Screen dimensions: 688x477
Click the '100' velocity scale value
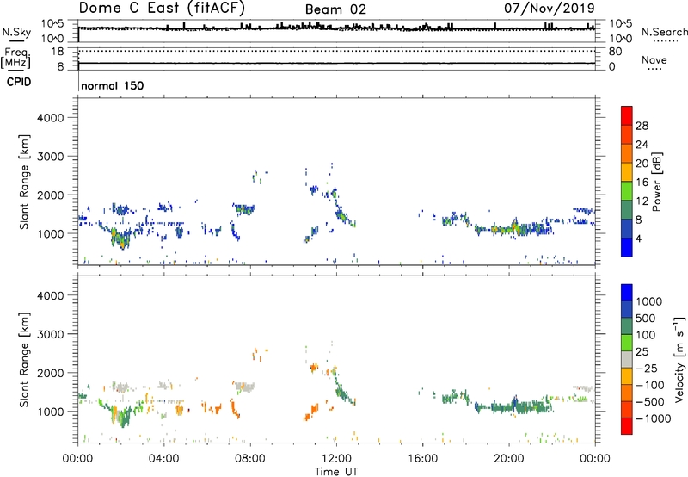click(x=646, y=335)
